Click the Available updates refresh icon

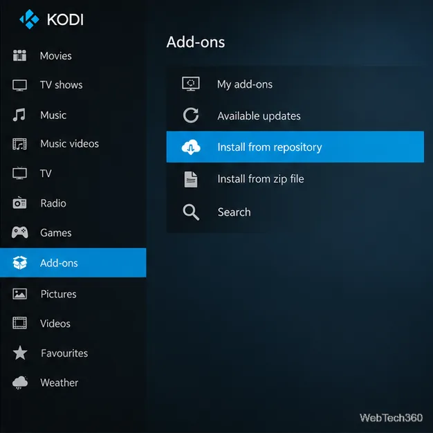pyautogui.click(x=191, y=116)
